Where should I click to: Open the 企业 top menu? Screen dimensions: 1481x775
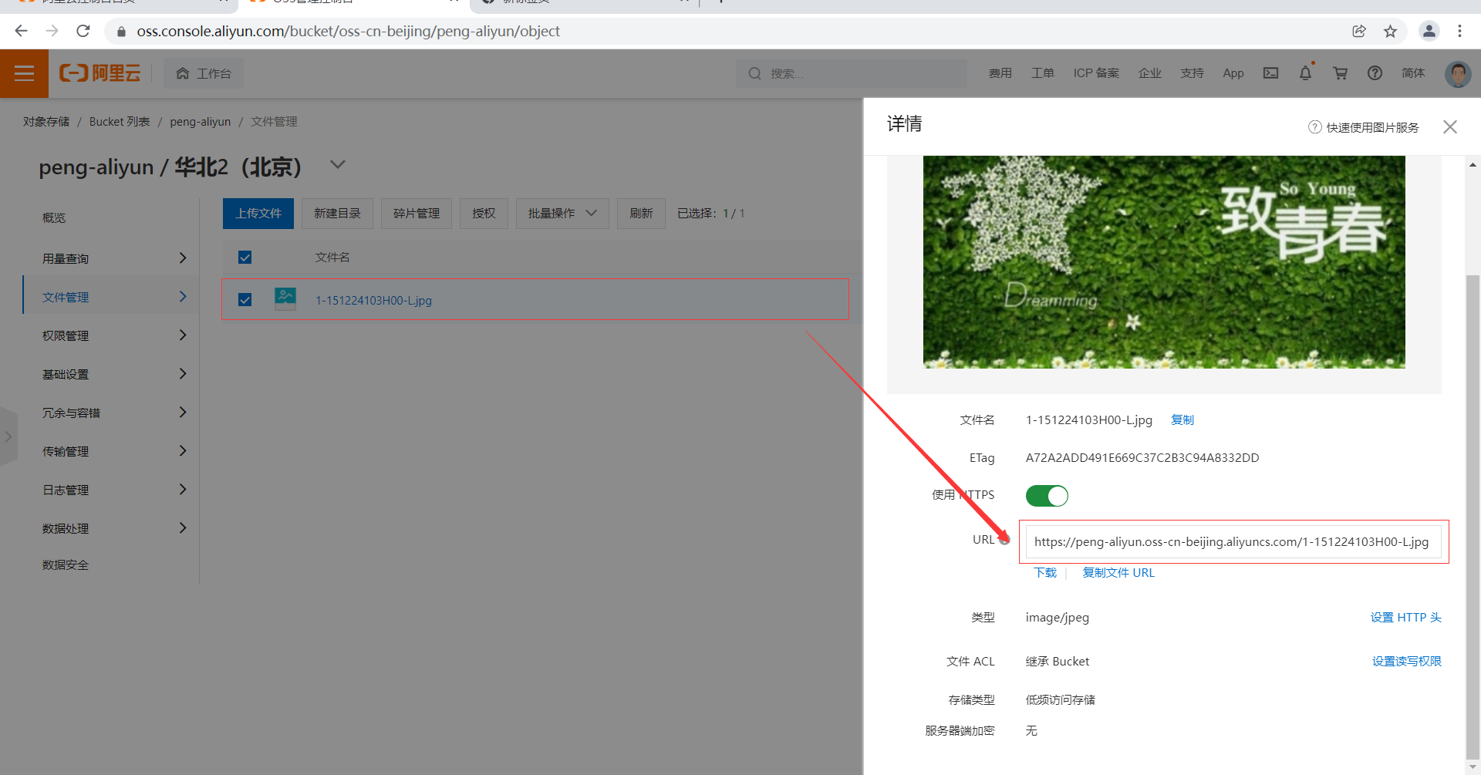point(1149,73)
